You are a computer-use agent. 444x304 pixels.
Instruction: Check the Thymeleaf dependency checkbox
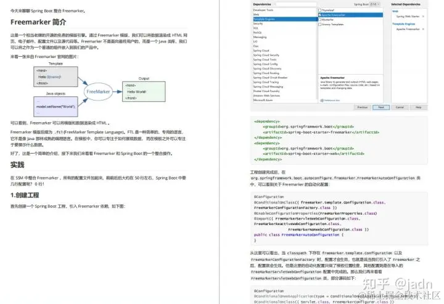(319, 10)
